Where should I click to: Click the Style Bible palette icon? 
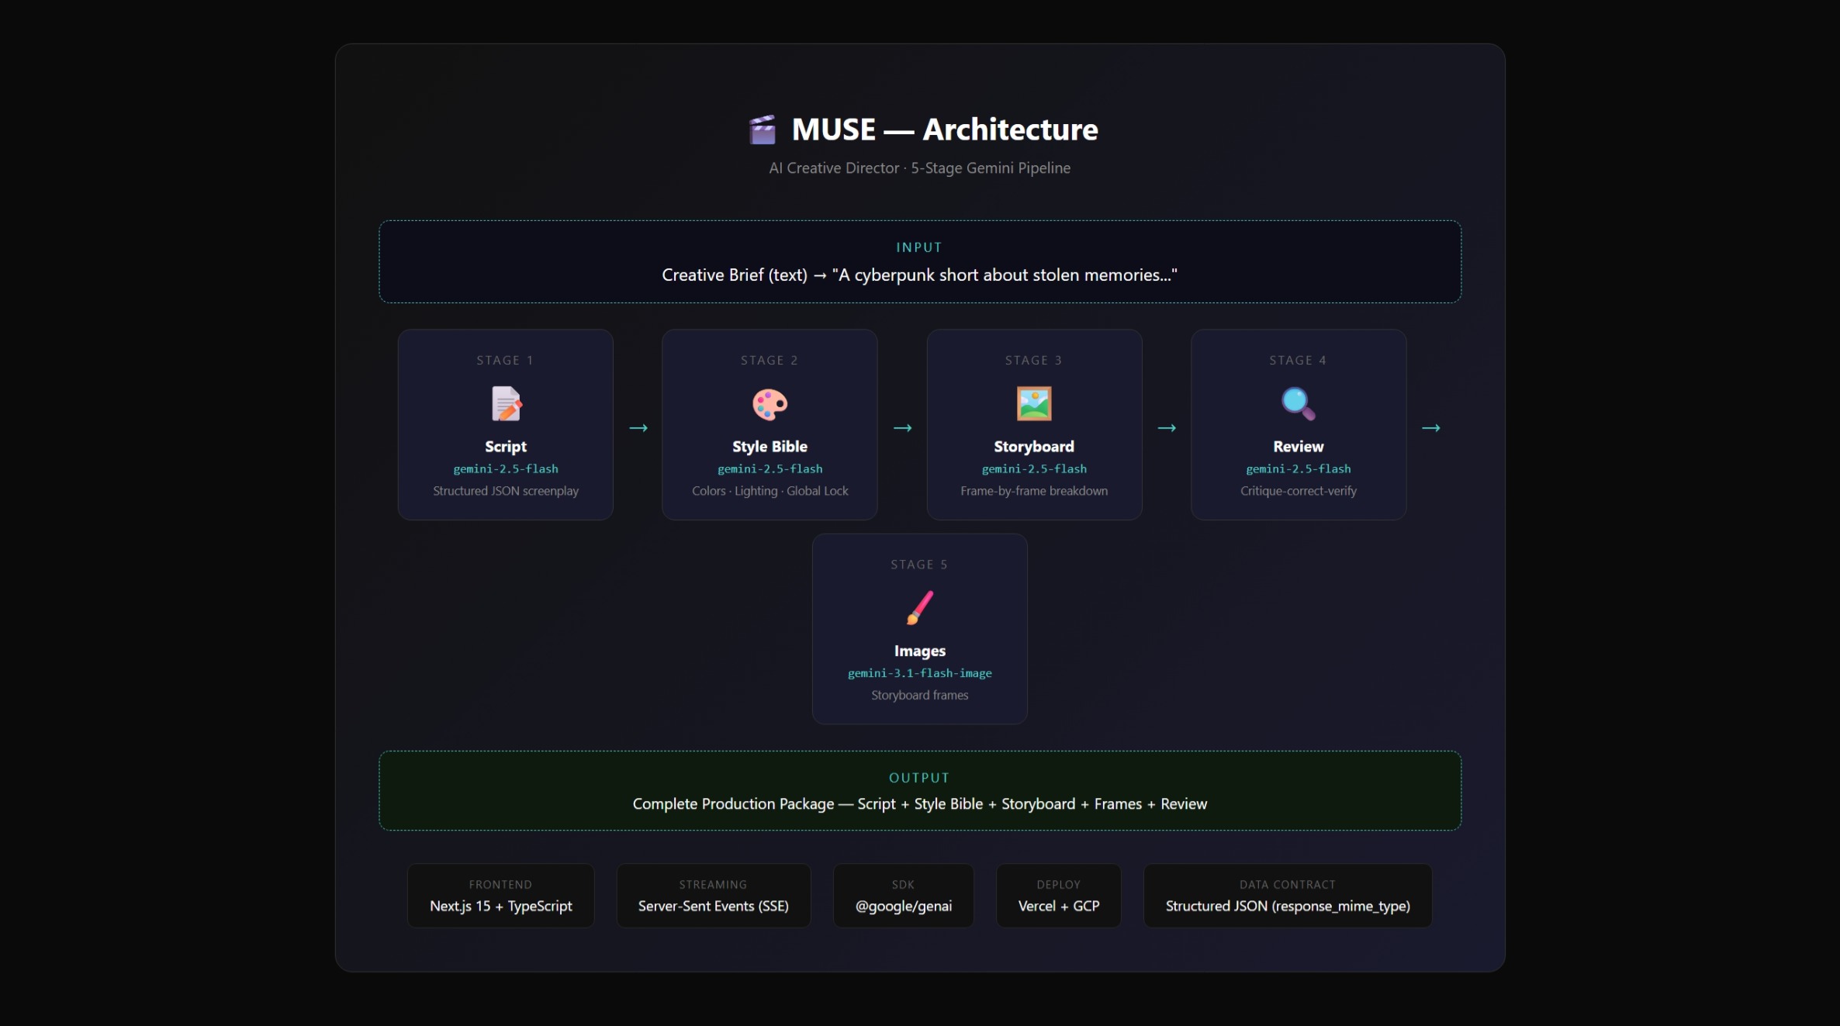point(770,404)
